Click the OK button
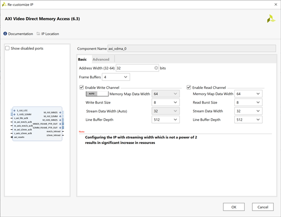 [x=234, y=207]
